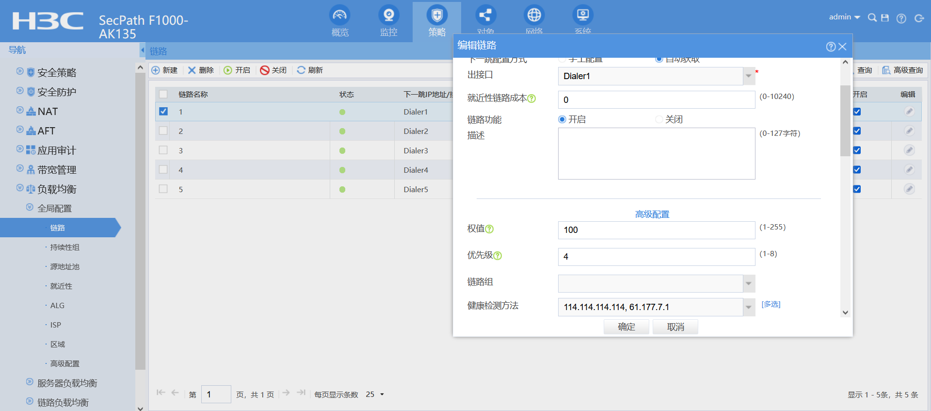Open the 出接口 Dialer1 dropdown

coord(749,76)
